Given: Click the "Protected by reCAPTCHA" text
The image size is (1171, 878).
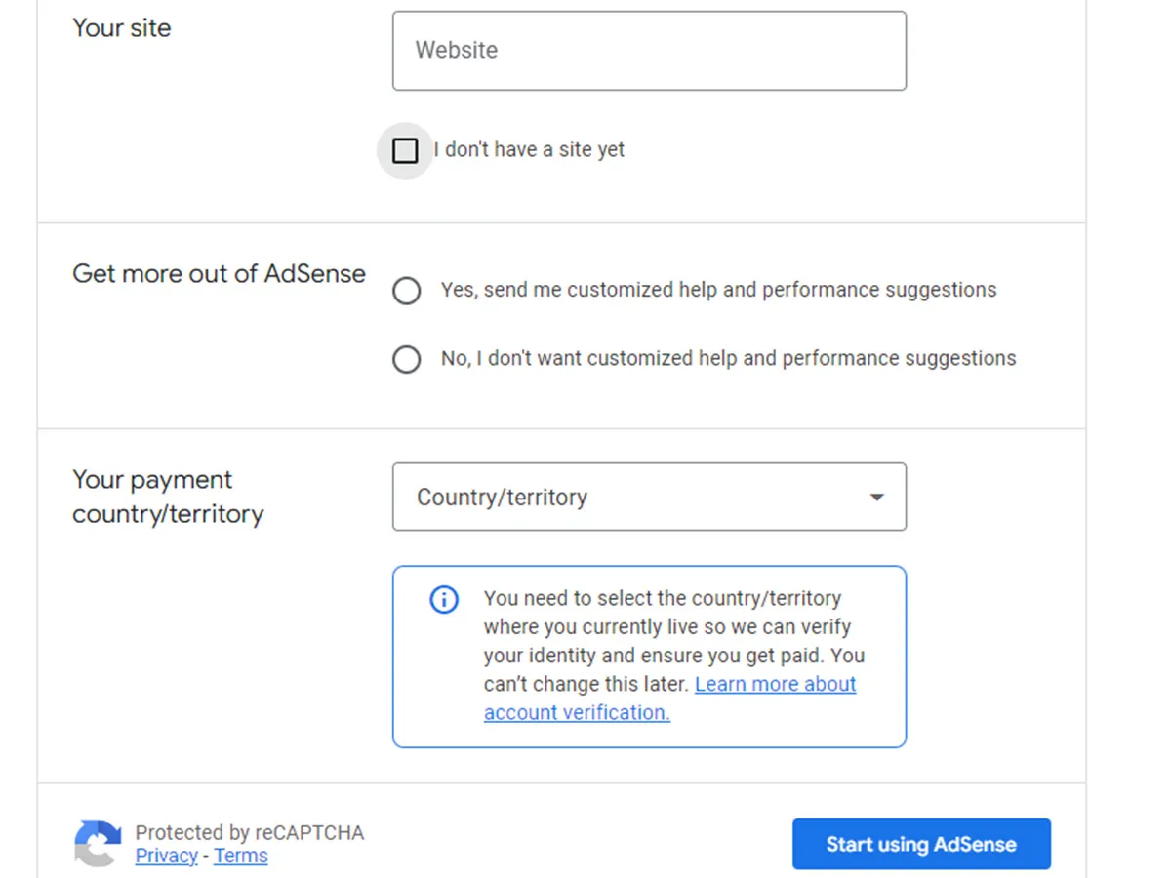Looking at the screenshot, I should coord(249,832).
